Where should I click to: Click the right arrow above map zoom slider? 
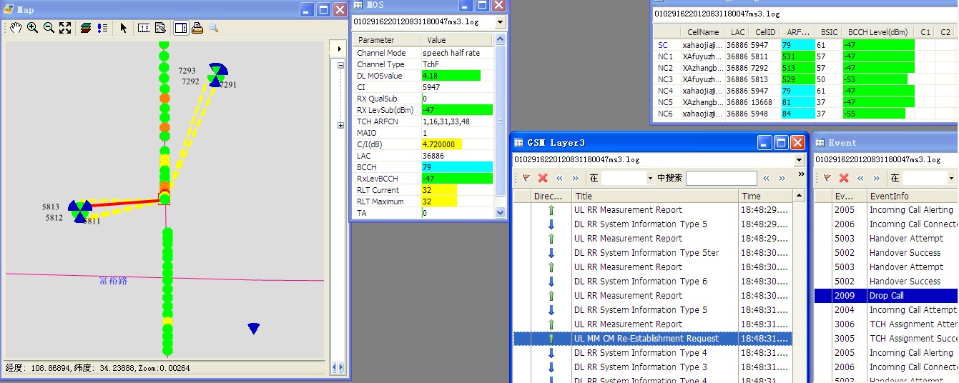click(338, 49)
